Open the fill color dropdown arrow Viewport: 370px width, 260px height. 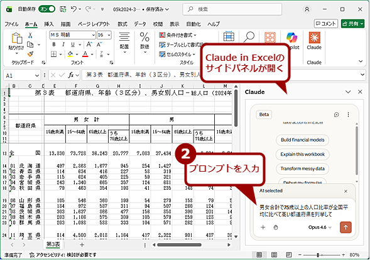tap(77, 55)
